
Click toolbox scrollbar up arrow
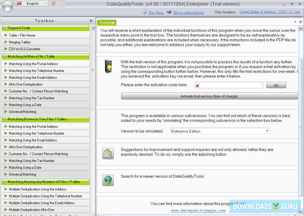(93, 28)
